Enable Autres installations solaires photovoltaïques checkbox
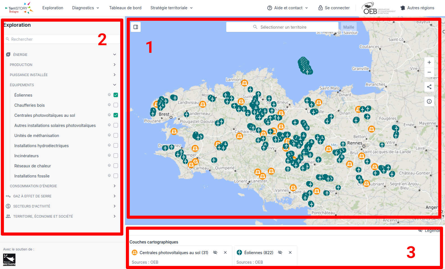 coord(116,125)
